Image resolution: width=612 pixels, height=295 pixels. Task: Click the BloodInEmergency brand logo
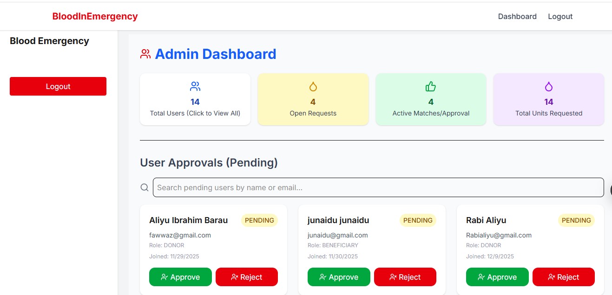95,17
